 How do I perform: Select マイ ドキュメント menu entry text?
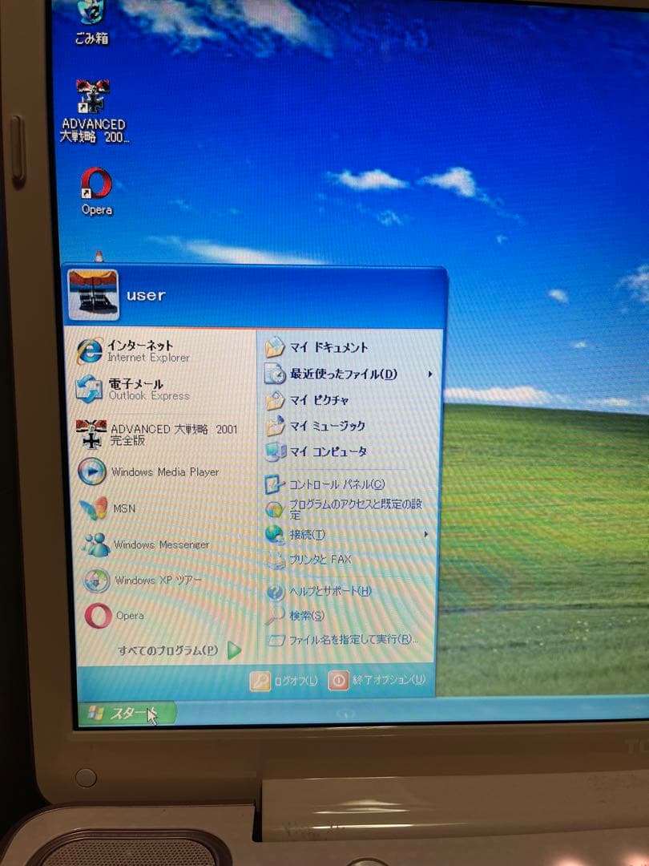click(329, 347)
